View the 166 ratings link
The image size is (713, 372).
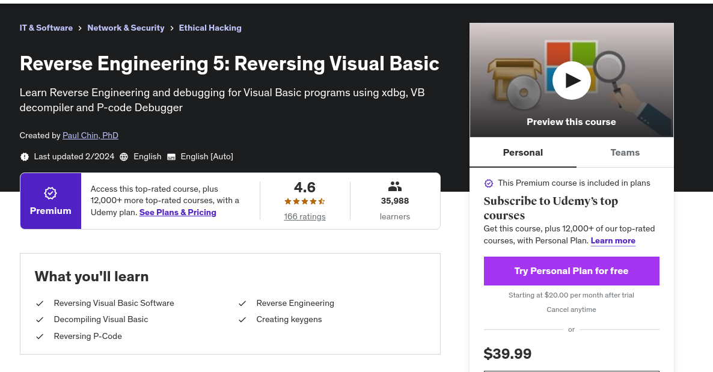[305, 216]
